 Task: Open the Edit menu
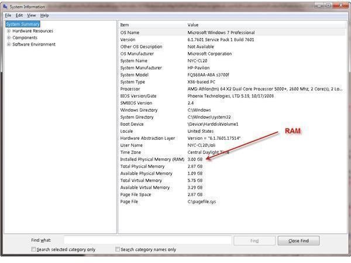[x=19, y=15]
